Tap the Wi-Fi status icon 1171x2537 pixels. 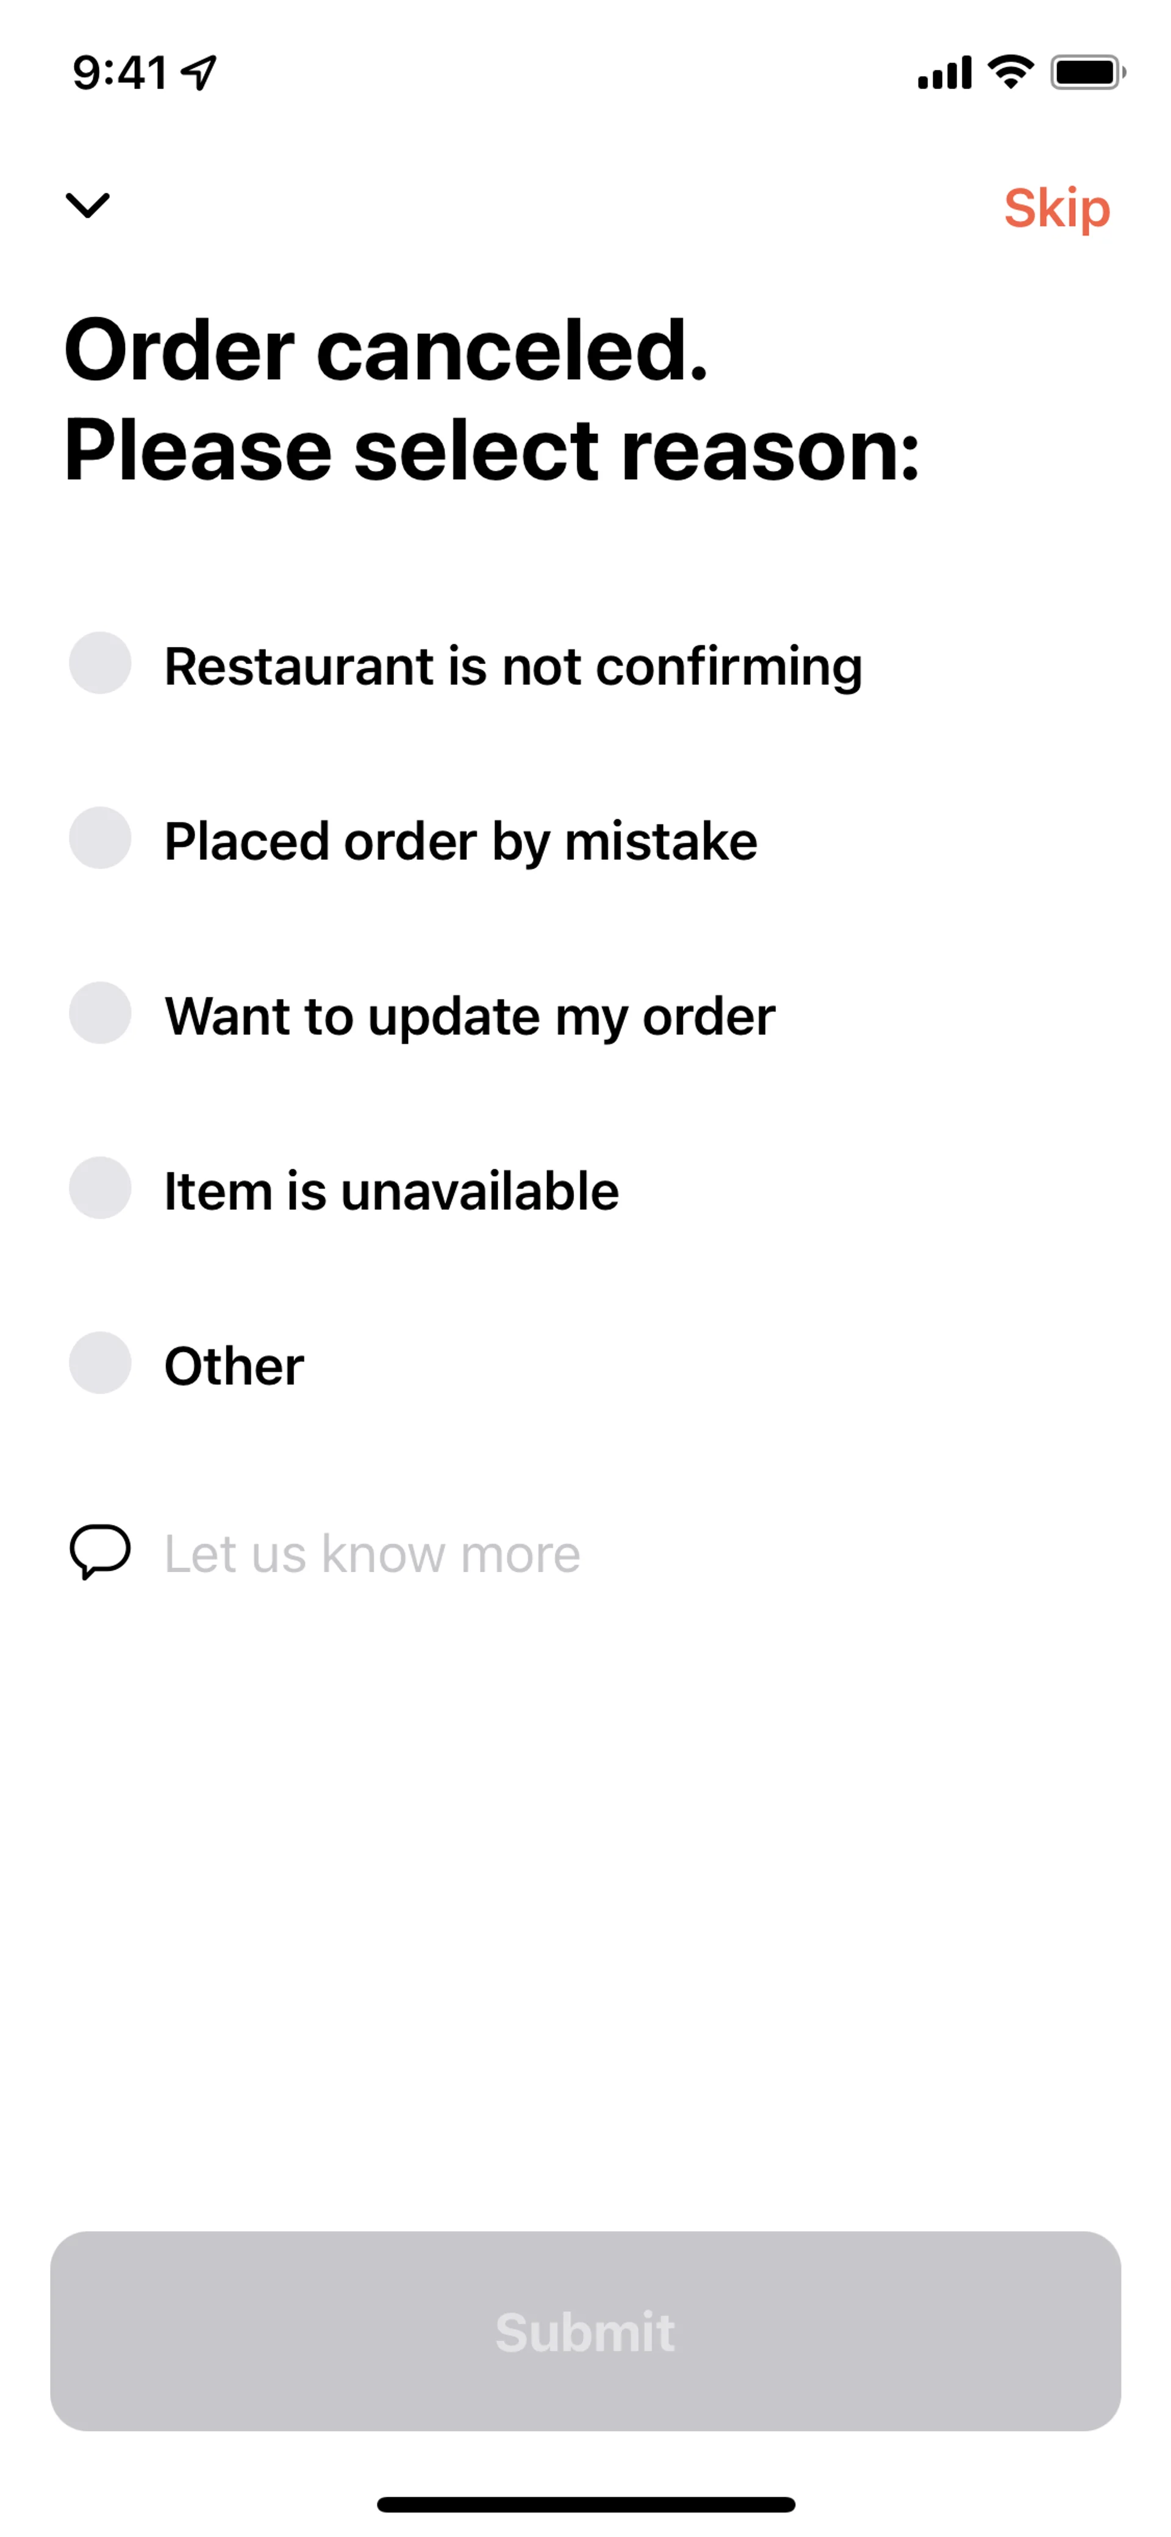(x=1009, y=72)
